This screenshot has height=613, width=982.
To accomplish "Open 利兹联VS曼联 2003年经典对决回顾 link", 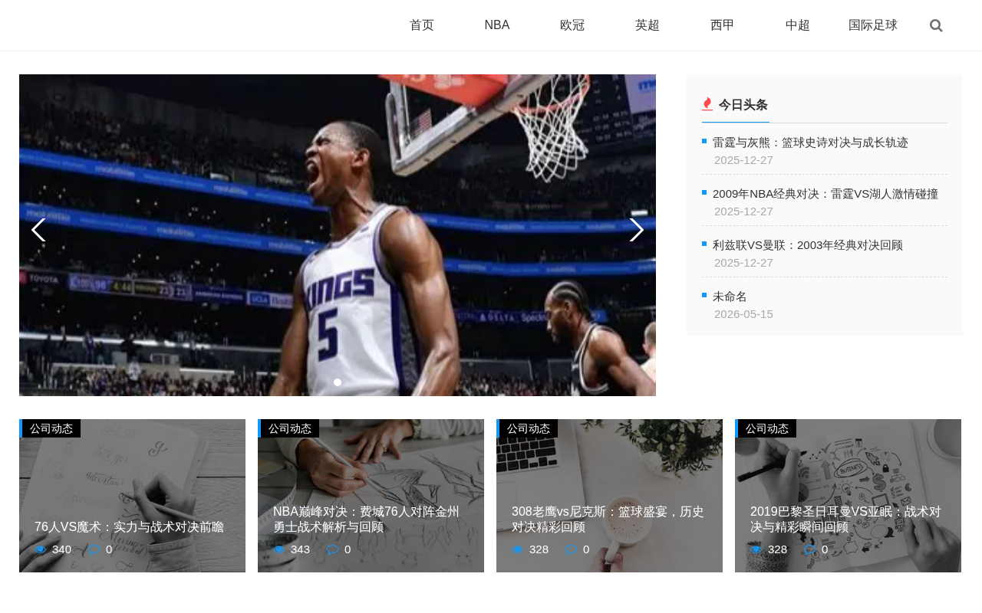I will click(x=808, y=245).
